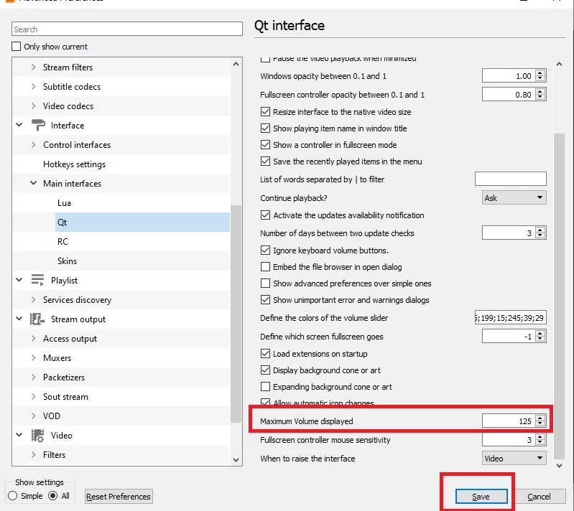
Task: Select the Qt tree item
Action: [142, 222]
